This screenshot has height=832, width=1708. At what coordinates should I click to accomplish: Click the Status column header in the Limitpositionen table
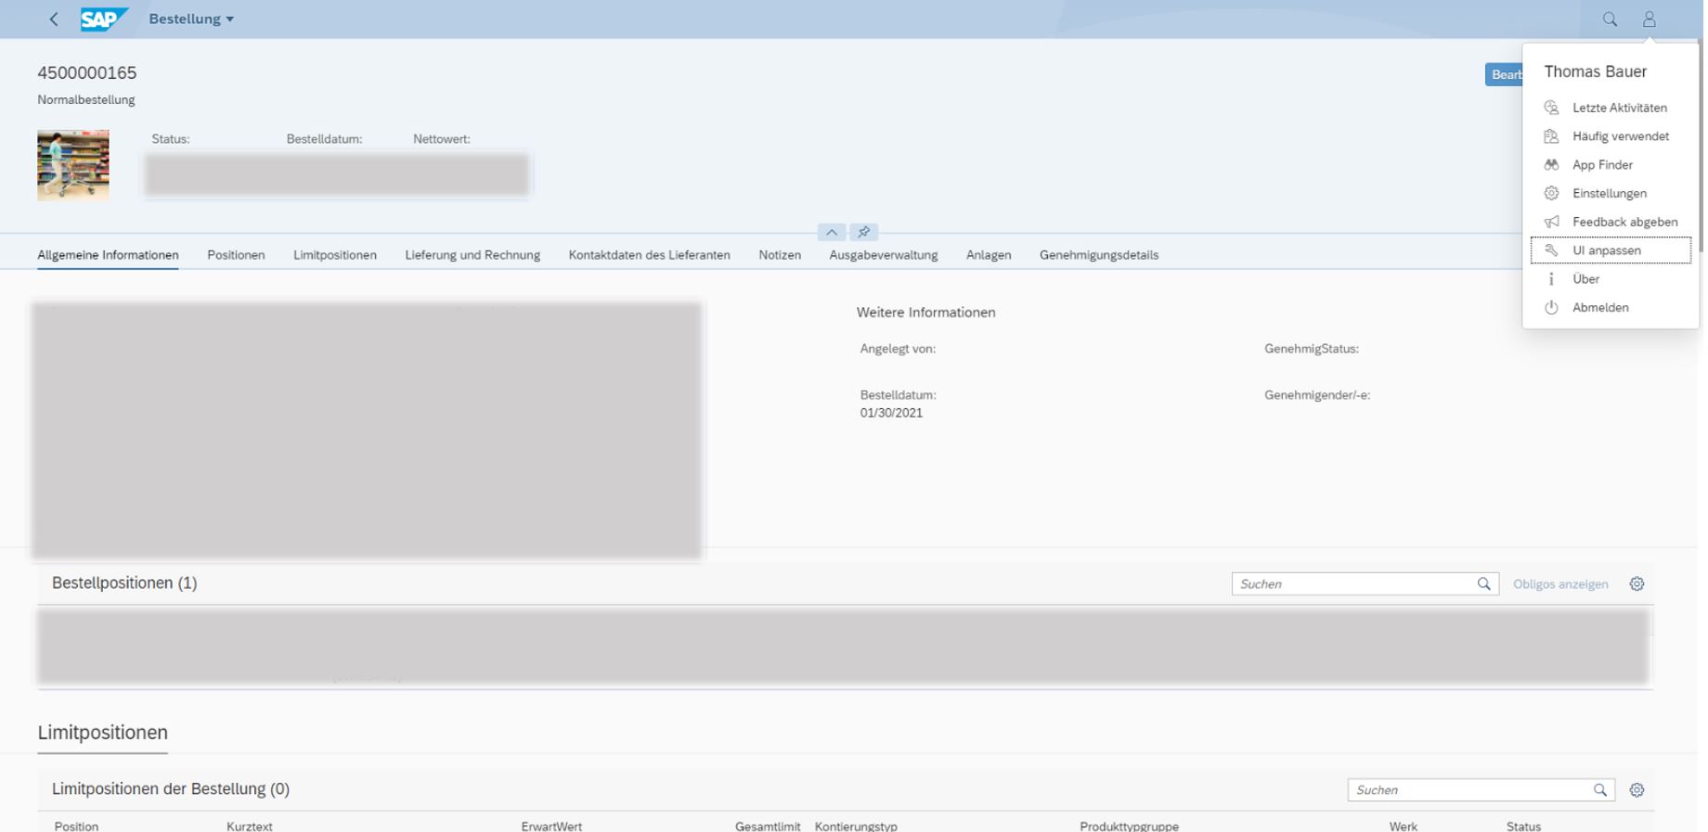pos(1523,826)
